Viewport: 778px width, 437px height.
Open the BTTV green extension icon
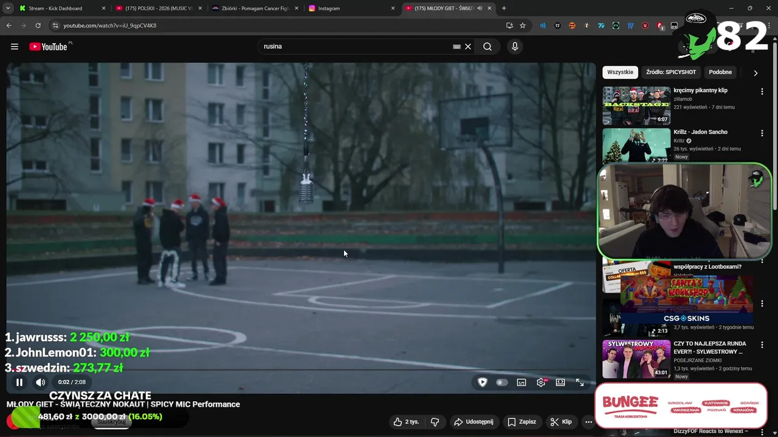click(x=616, y=25)
